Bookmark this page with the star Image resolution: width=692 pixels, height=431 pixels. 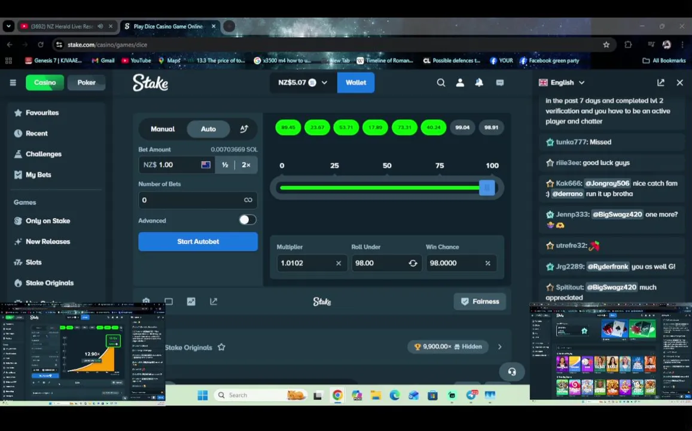(606, 45)
